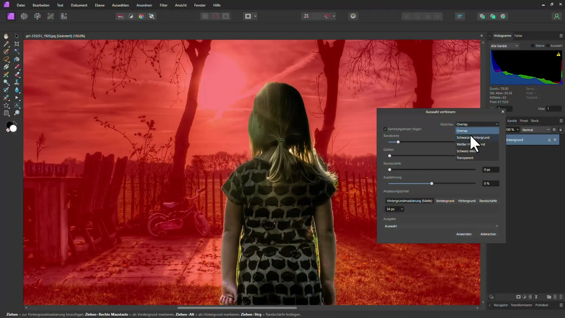Select the Move tool arrow
The width and height of the screenshot is (565, 318).
17,36
